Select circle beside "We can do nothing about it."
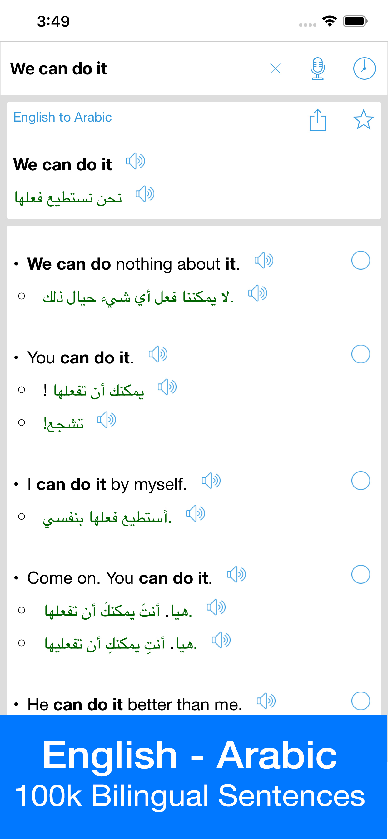This screenshot has height=840, width=388. click(x=361, y=261)
